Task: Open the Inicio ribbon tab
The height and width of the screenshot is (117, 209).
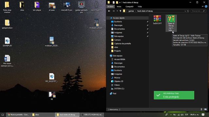Action: (119, 6)
